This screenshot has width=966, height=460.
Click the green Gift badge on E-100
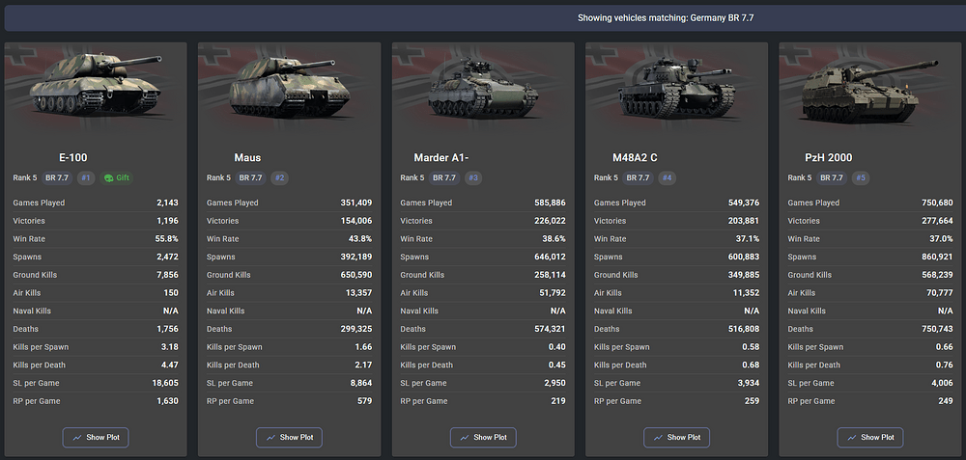[x=117, y=177]
